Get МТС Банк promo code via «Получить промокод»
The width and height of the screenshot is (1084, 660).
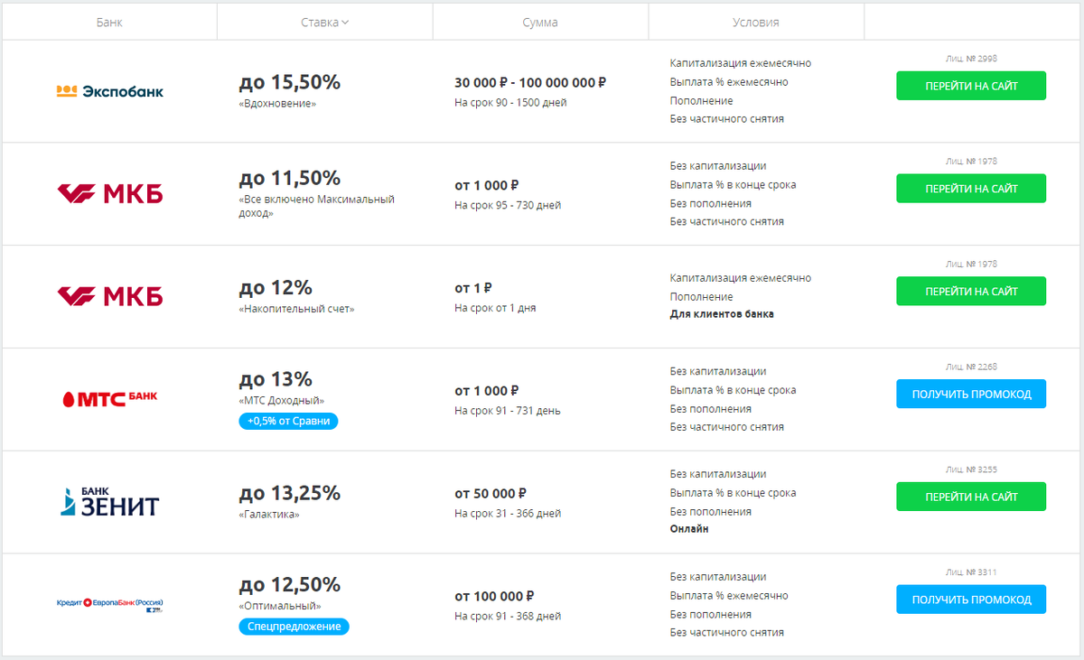coord(971,395)
